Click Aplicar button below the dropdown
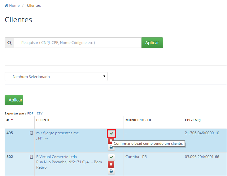The image size is (227, 176). (x=14, y=100)
